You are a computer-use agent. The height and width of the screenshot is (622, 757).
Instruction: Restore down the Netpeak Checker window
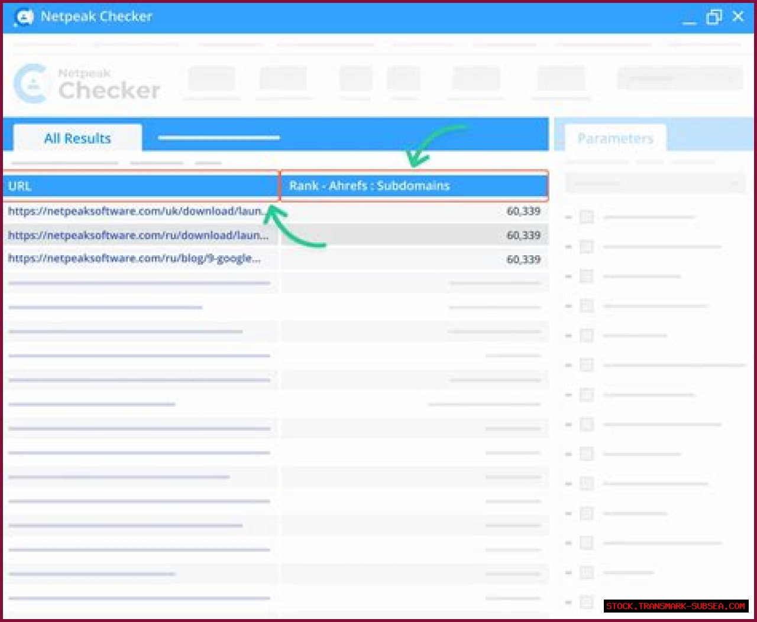coord(714,17)
